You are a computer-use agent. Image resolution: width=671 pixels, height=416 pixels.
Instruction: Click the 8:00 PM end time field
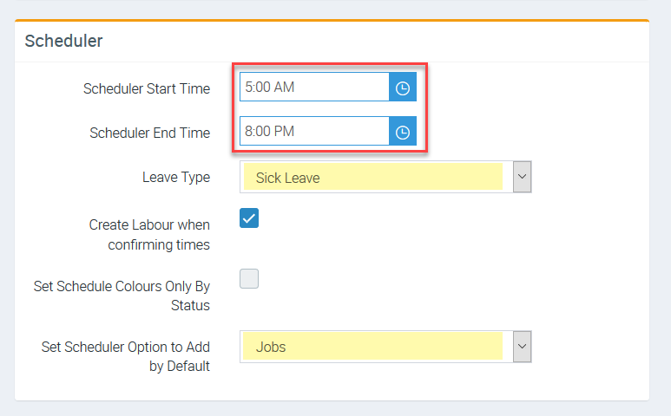pyautogui.click(x=314, y=131)
